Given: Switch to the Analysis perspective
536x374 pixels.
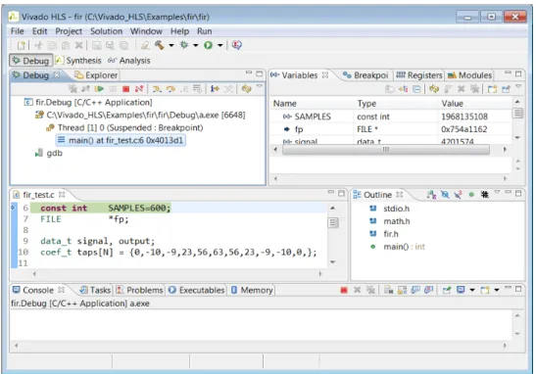Looking at the screenshot, I should click(129, 61).
